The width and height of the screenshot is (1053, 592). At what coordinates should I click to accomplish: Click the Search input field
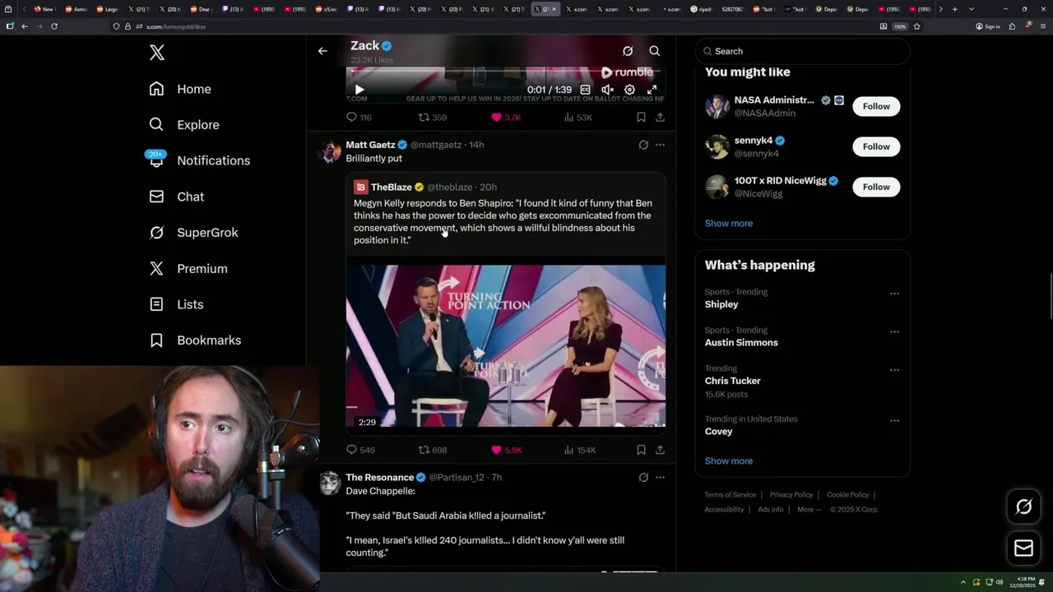tap(802, 51)
